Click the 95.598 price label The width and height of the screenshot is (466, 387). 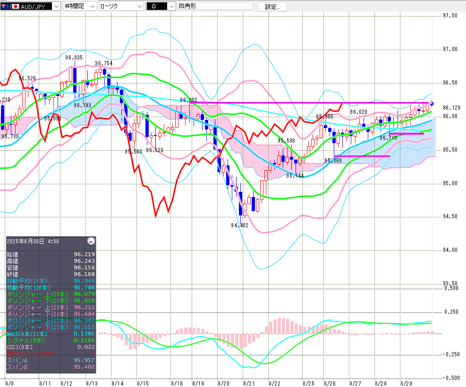[x=286, y=141]
